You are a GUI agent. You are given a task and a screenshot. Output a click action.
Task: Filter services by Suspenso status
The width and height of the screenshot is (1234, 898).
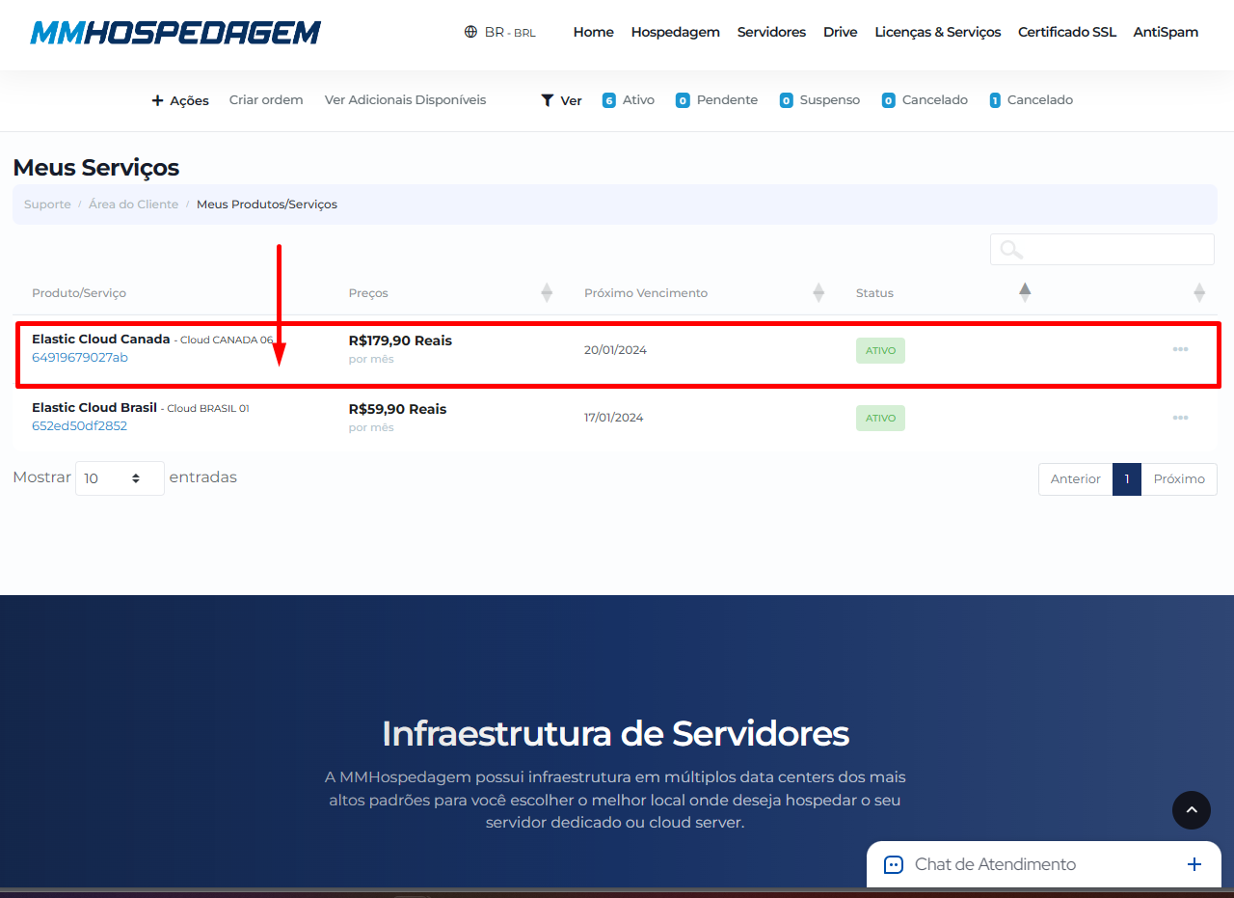(x=819, y=99)
